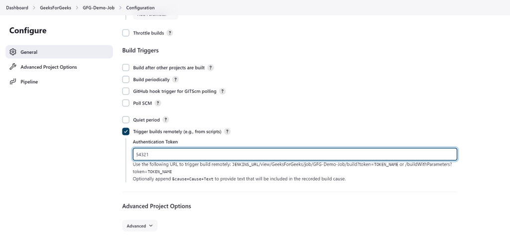Go to the Dashboard breadcrumb link
The image size is (510, 238).
[17, 8]
